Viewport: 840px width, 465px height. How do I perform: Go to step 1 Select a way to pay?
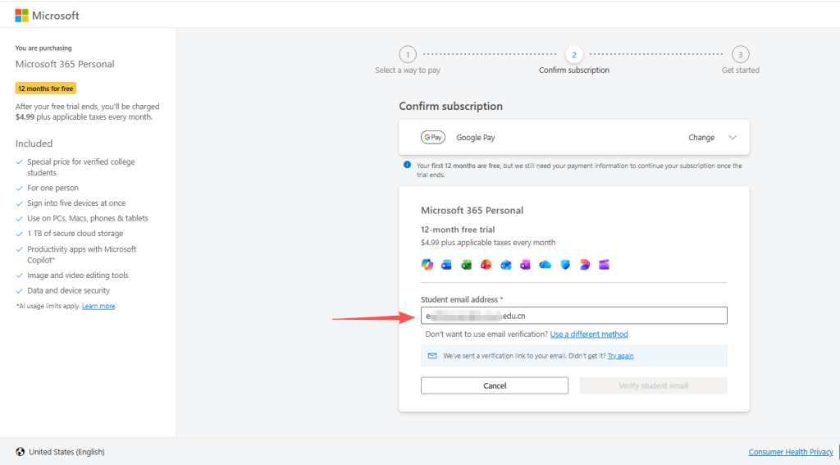click(x=408, y=55)
